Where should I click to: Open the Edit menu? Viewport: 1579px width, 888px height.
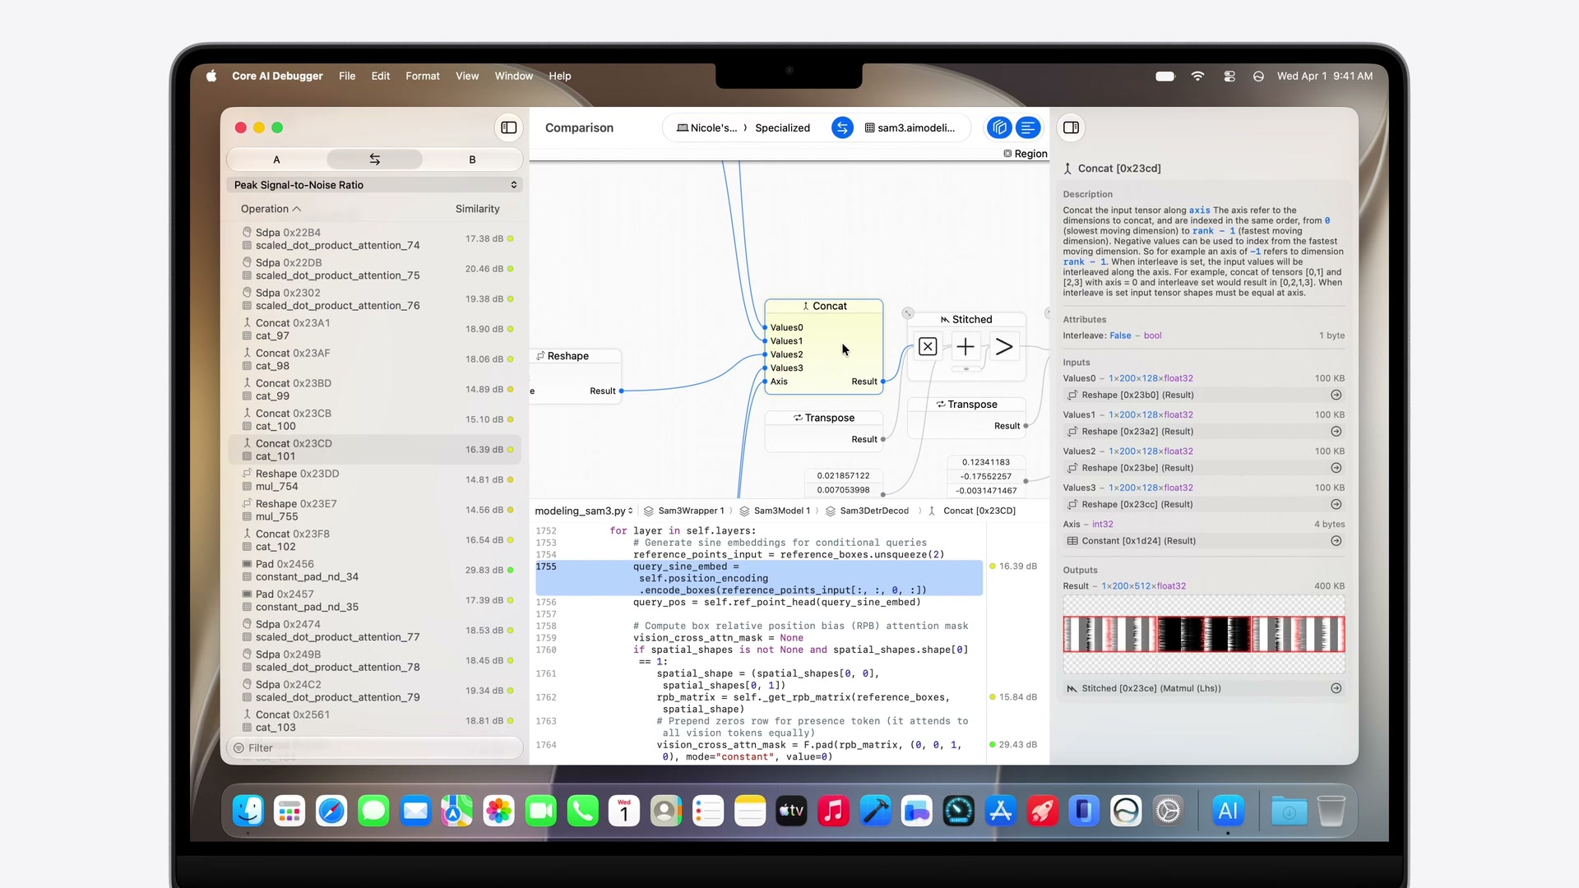(381, 76)
